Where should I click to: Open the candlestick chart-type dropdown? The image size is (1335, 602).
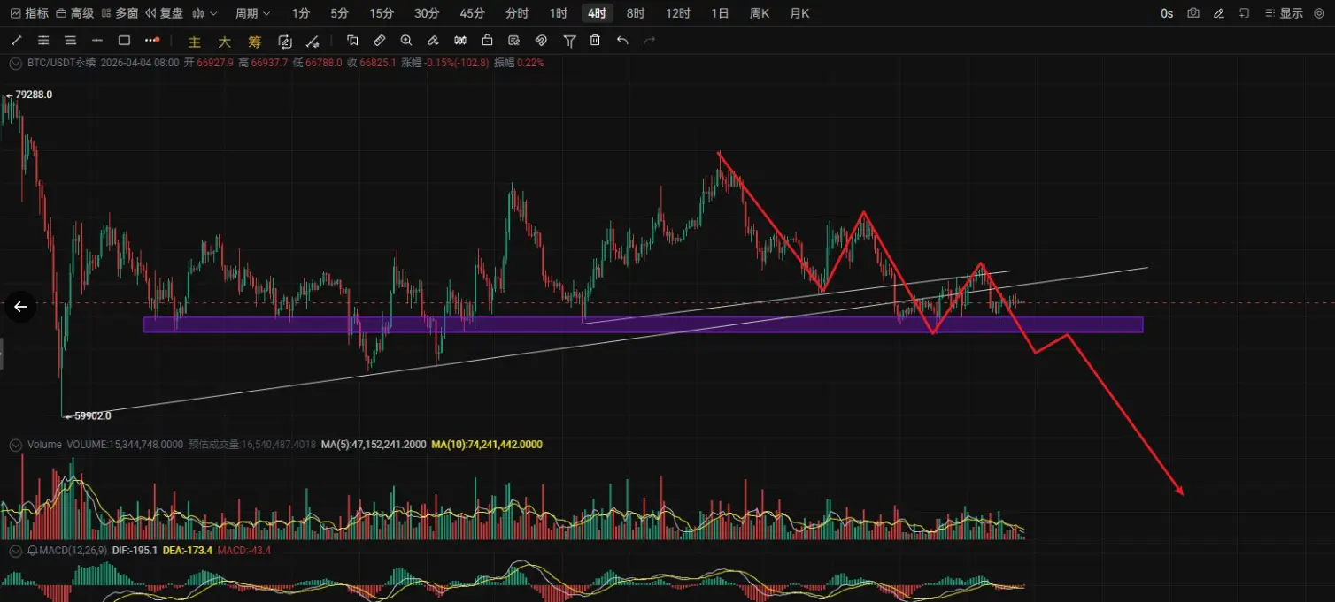click(204, 13)
